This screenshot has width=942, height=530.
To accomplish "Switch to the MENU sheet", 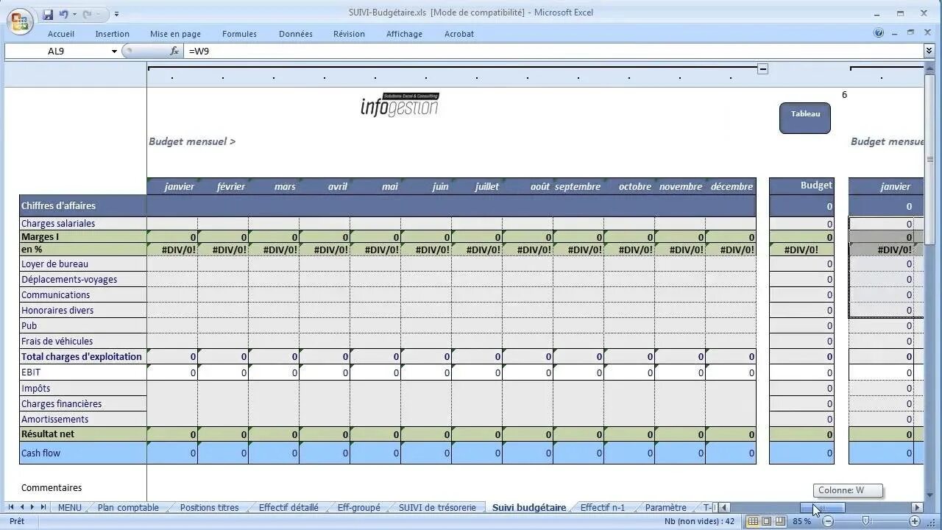I will [x=69, y=508].
